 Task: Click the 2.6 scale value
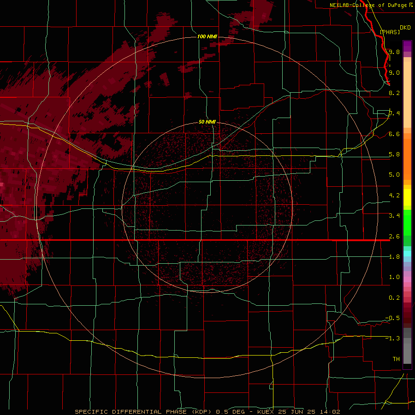(394, 237)
